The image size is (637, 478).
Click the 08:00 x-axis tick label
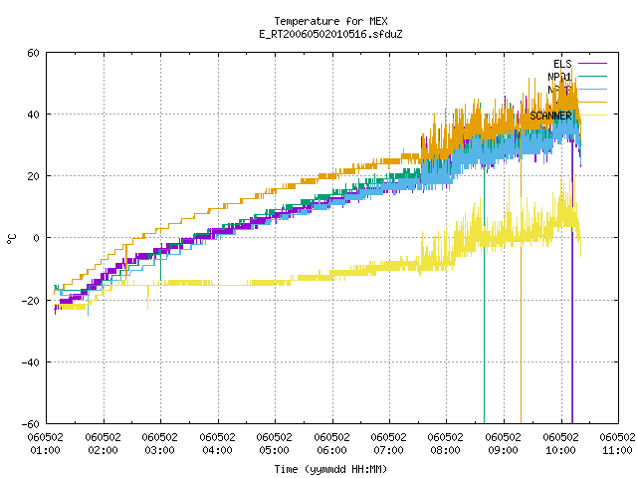446,450
